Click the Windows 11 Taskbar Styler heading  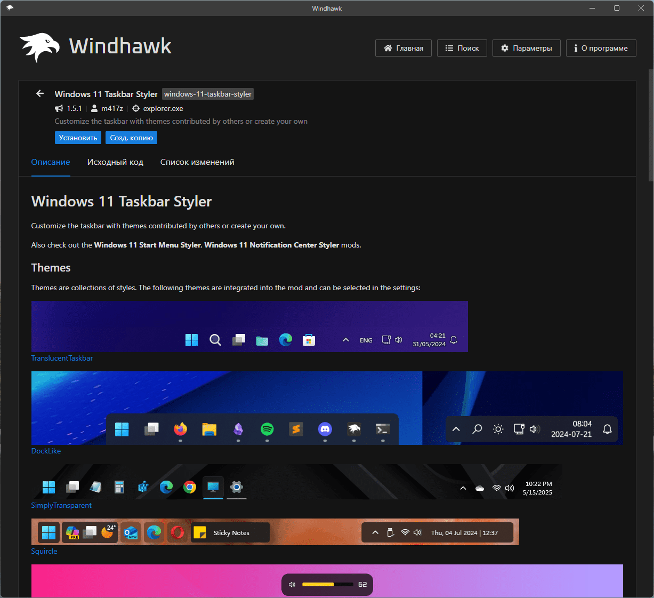coord(122,201)
